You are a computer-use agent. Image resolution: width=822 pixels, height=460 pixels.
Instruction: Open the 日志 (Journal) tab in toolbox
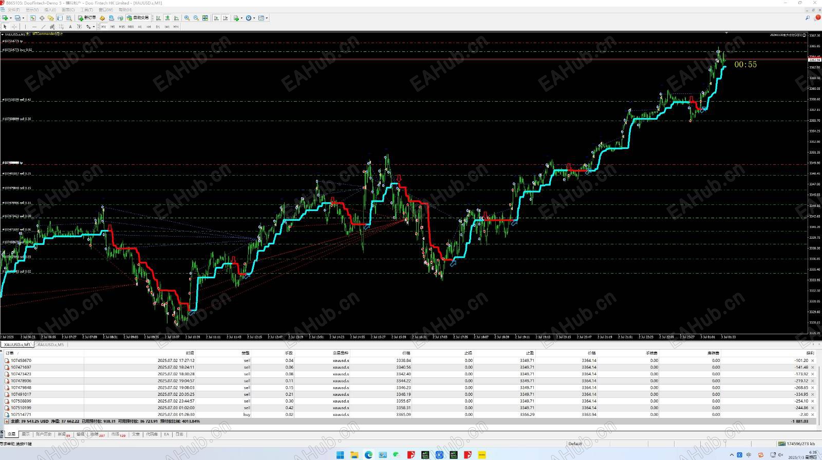pos(179,434)
